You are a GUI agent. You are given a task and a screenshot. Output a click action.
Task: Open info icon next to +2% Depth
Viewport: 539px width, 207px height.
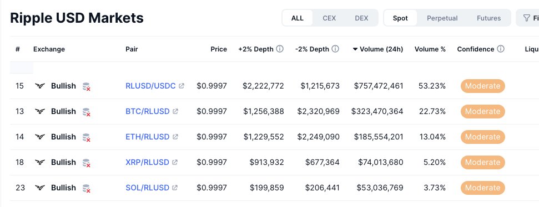[280, 49]
